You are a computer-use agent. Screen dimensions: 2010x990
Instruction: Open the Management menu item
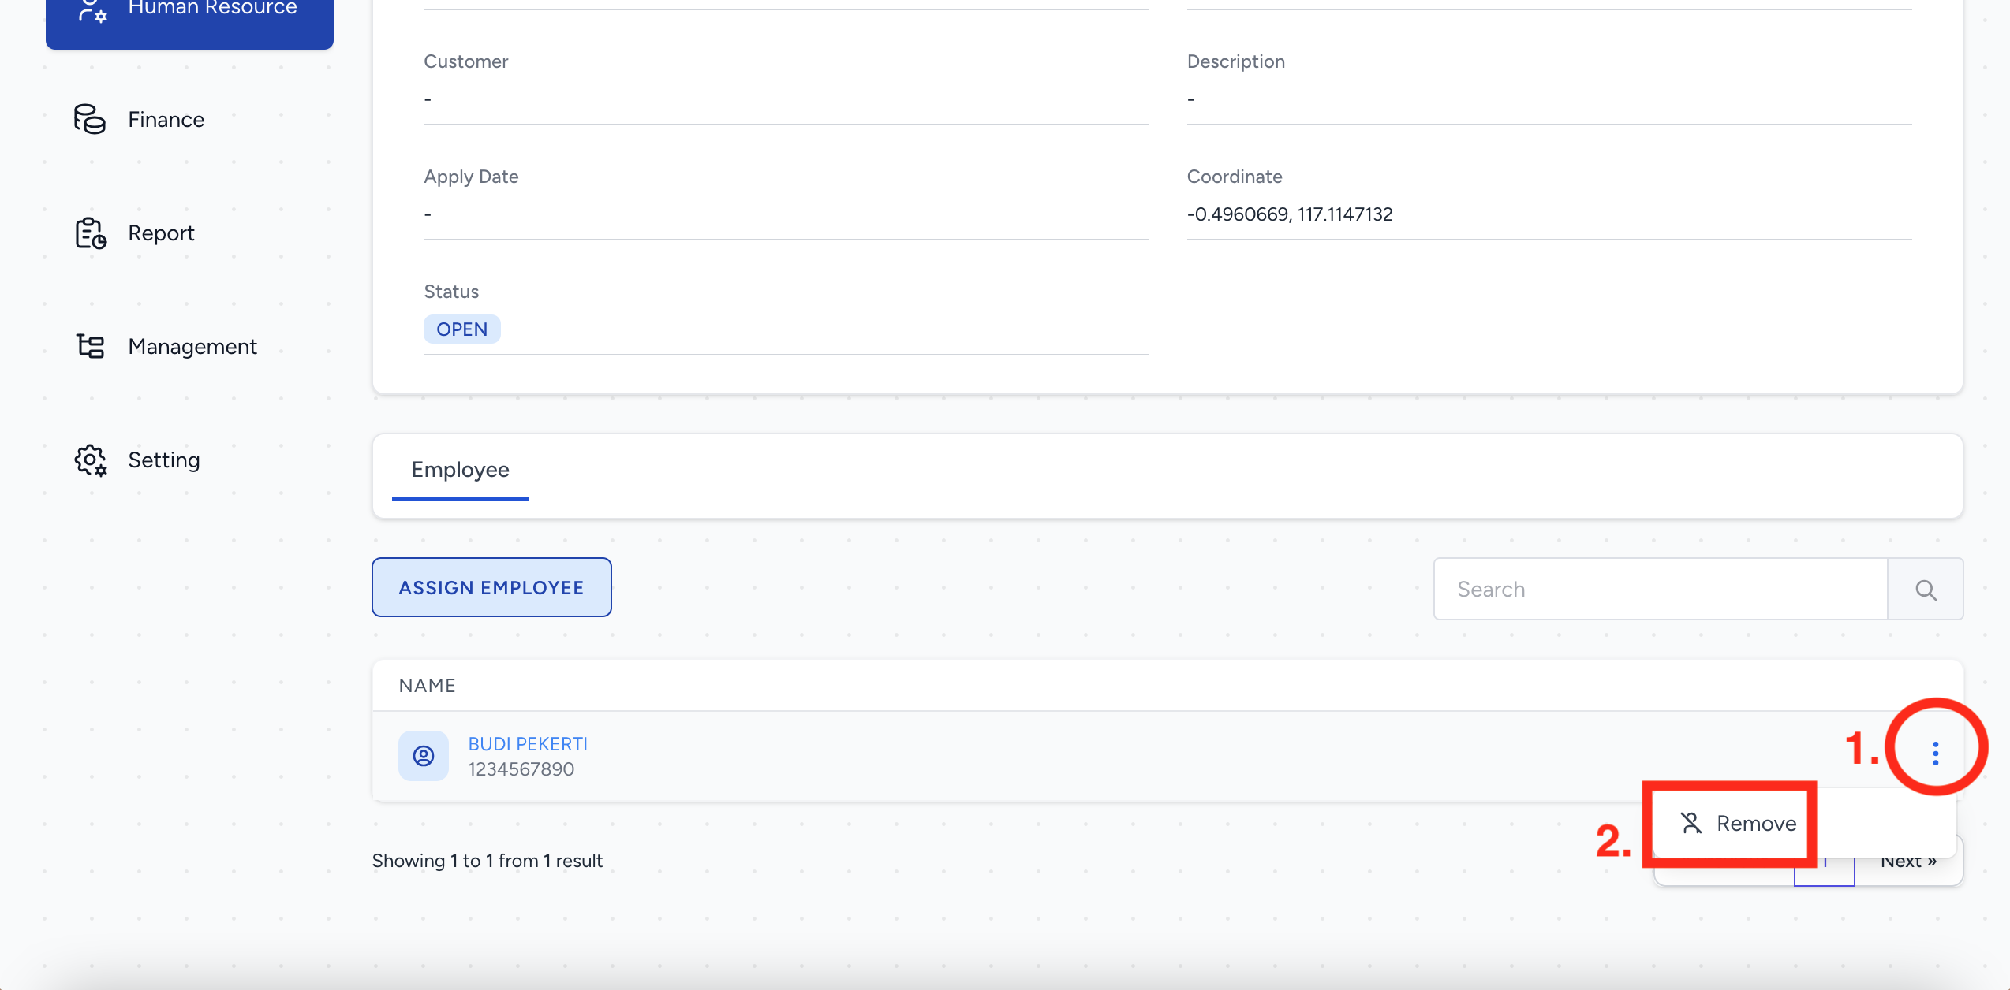[x=192, y=346]
